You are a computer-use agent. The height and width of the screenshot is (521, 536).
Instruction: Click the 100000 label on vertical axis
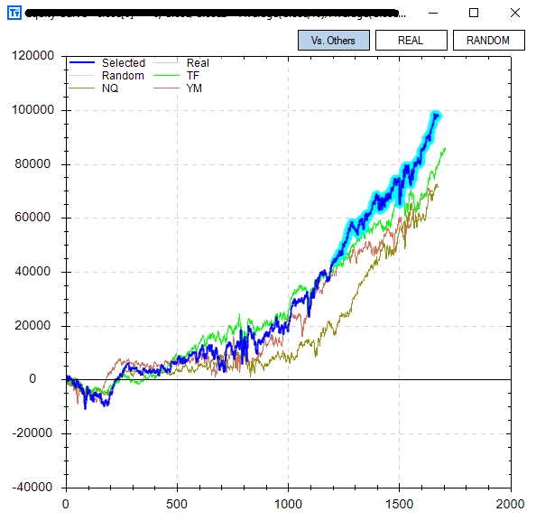click(x=32, y=110)
